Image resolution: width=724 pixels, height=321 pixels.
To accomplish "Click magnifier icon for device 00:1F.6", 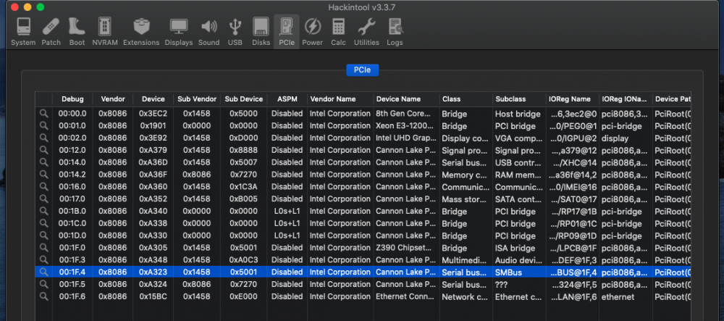I will [43, 296].
